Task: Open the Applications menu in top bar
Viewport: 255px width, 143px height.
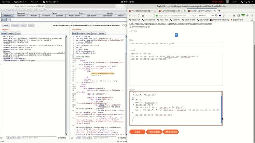Action: (20, 2)
